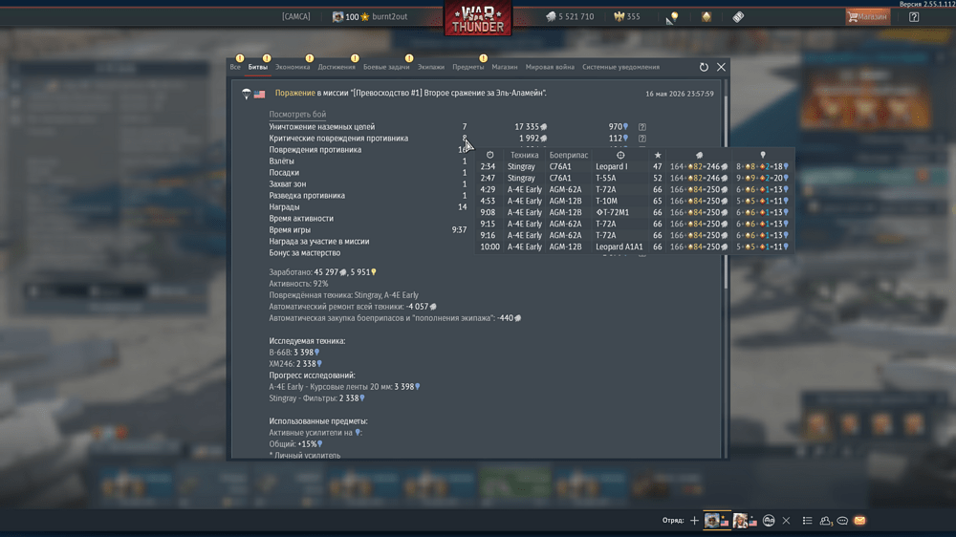Open the Все tab
956x537 pixels.
[235, 67]
